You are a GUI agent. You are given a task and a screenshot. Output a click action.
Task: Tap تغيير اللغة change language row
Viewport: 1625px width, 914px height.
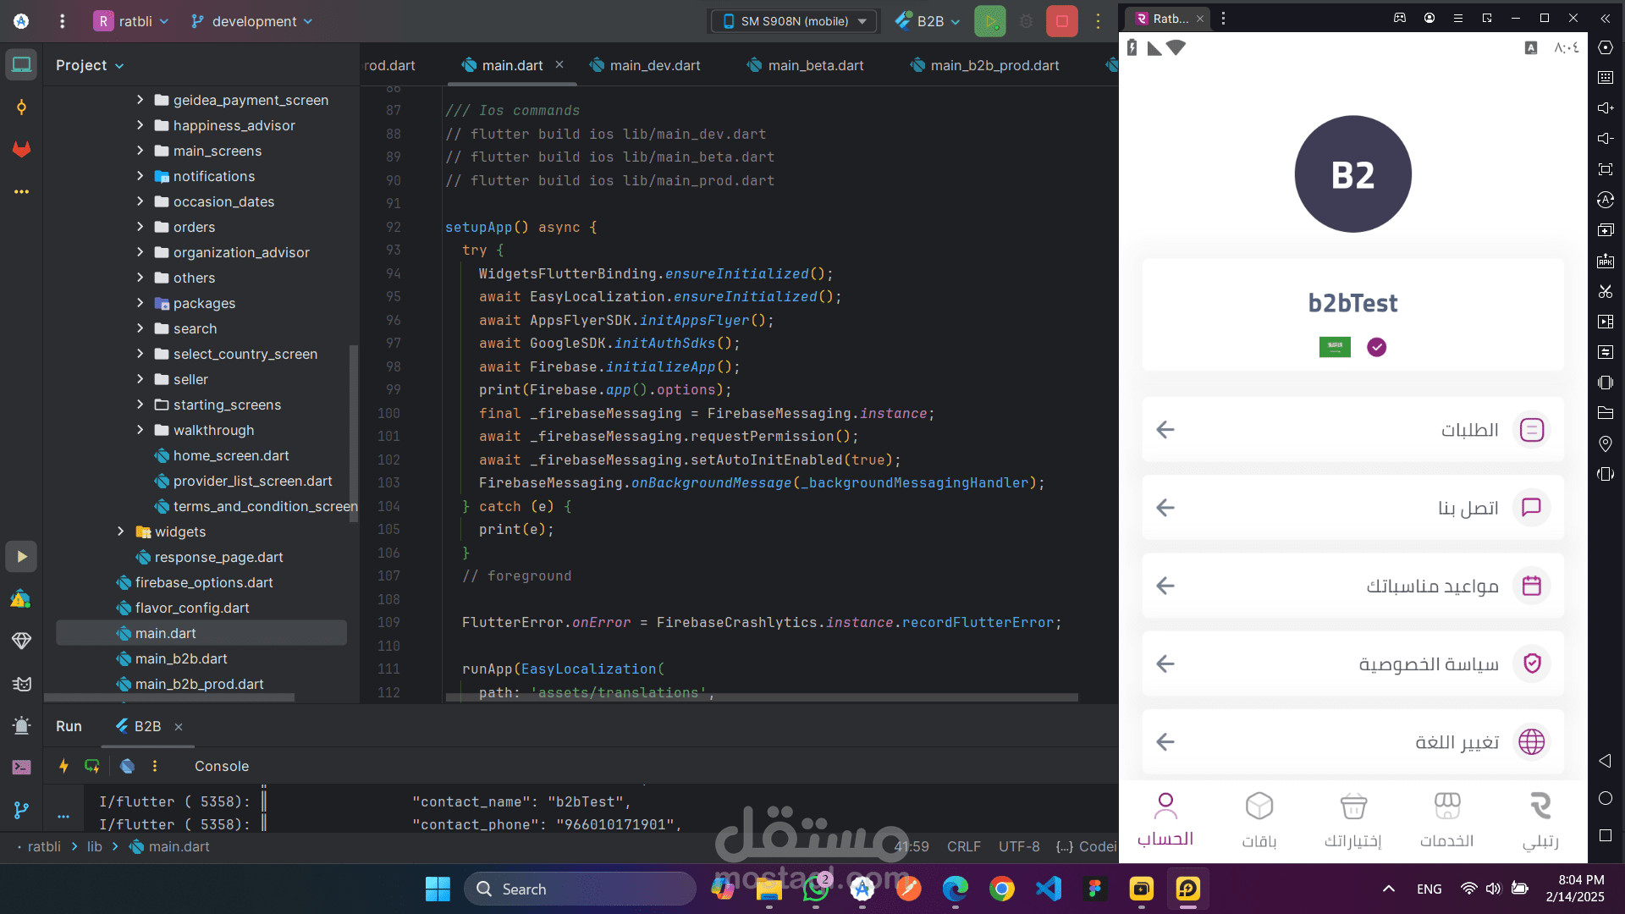click(1352, 742)
